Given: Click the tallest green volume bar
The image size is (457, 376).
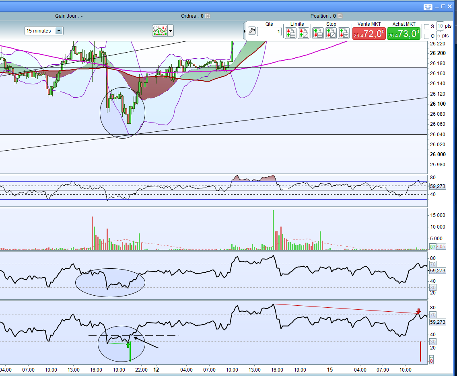Looking at the screenshot, I should coord(274,230).
